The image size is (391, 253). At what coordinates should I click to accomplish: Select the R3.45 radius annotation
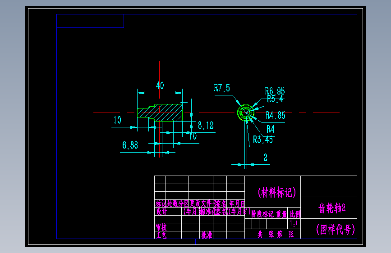263,140
